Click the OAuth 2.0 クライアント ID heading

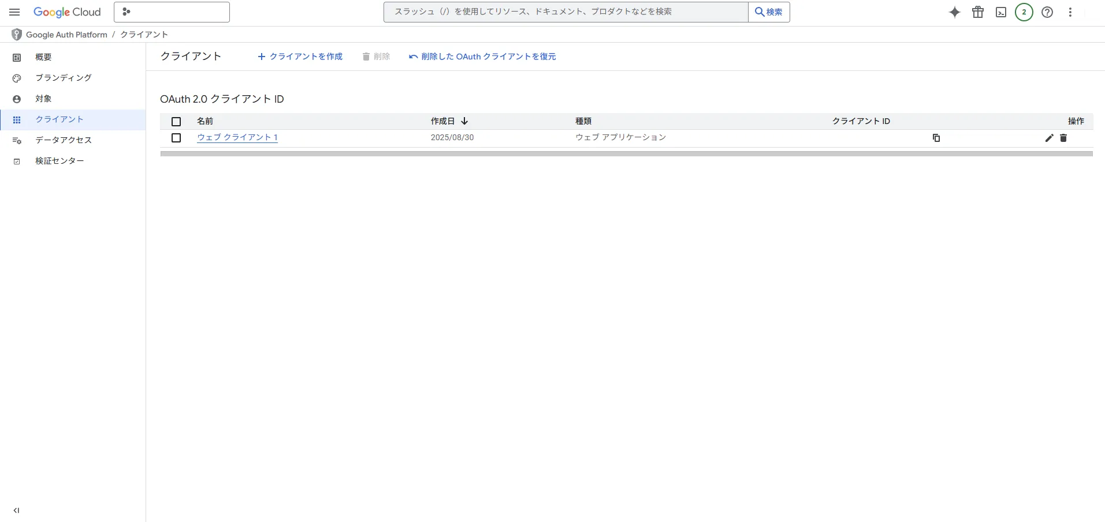222,99
